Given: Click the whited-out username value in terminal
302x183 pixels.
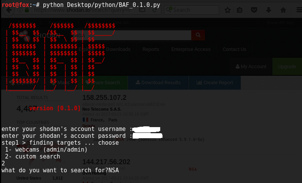Looking at the screenshot, I should [x=146, y=129].
